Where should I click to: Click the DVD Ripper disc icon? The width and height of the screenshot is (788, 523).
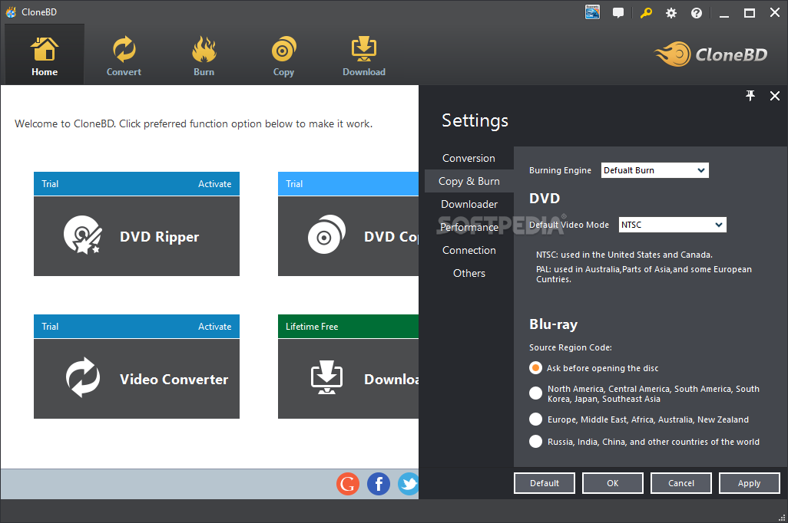(x=82, y=235)
